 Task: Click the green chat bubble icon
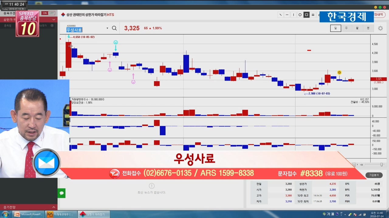(61, 193)
